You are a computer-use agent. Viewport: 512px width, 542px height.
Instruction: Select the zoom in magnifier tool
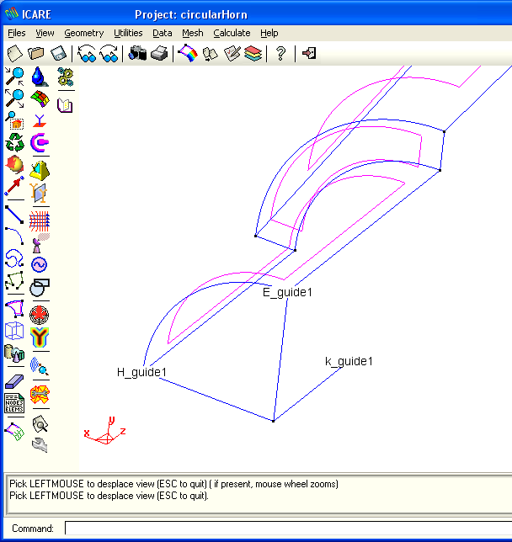[14, 77]
